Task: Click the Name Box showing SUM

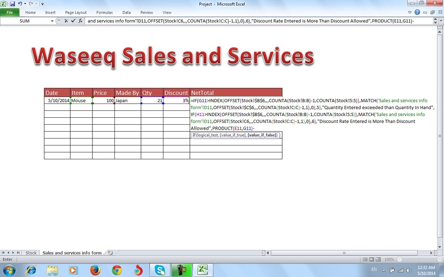Action: point(25,21)
